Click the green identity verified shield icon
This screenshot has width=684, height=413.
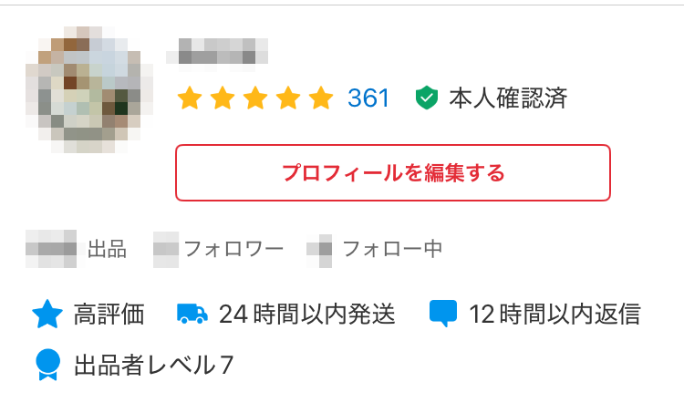click(x=426, y=98)
